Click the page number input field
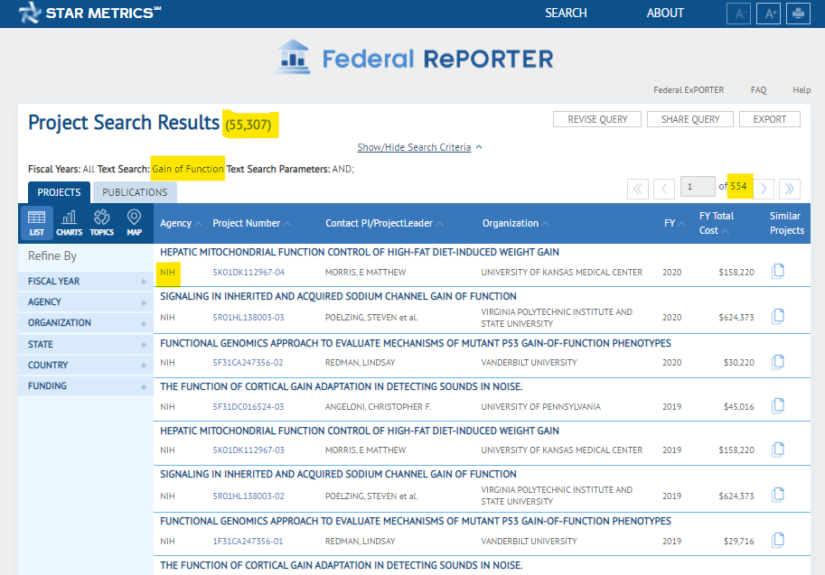Screen dimensions: 825x575 point(698,187)
